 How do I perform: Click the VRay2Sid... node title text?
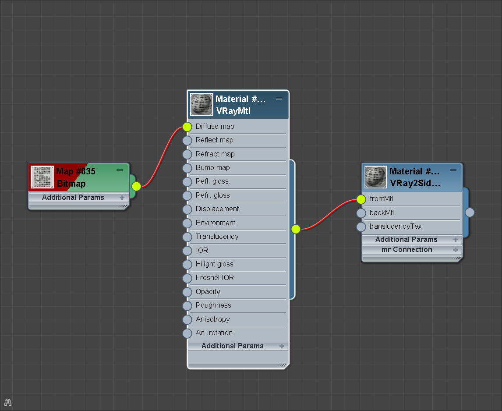point(415,183)
